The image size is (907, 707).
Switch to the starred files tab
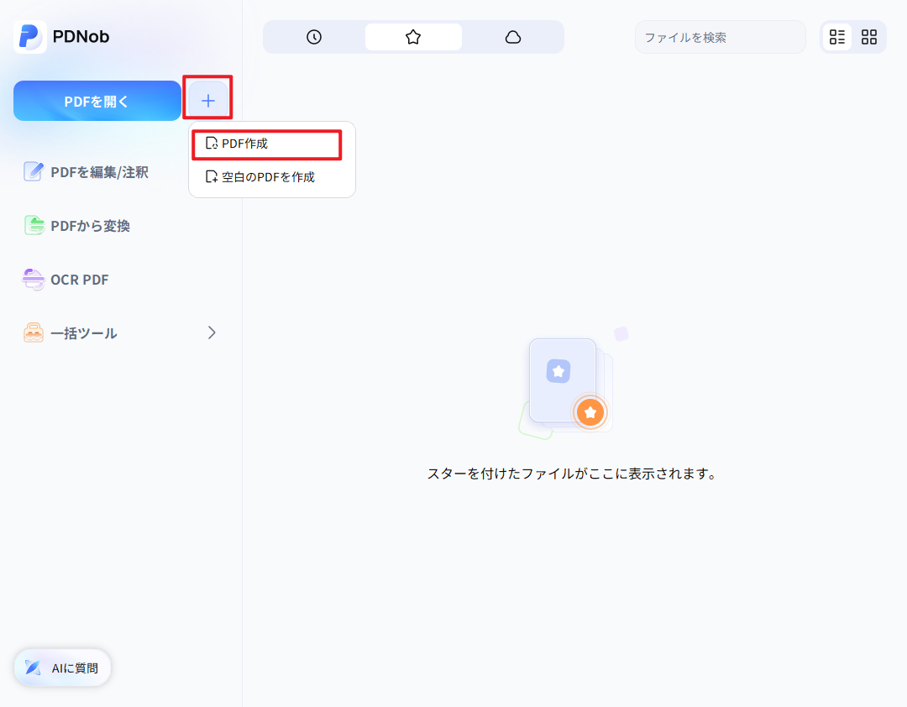(x=413, y=37)
